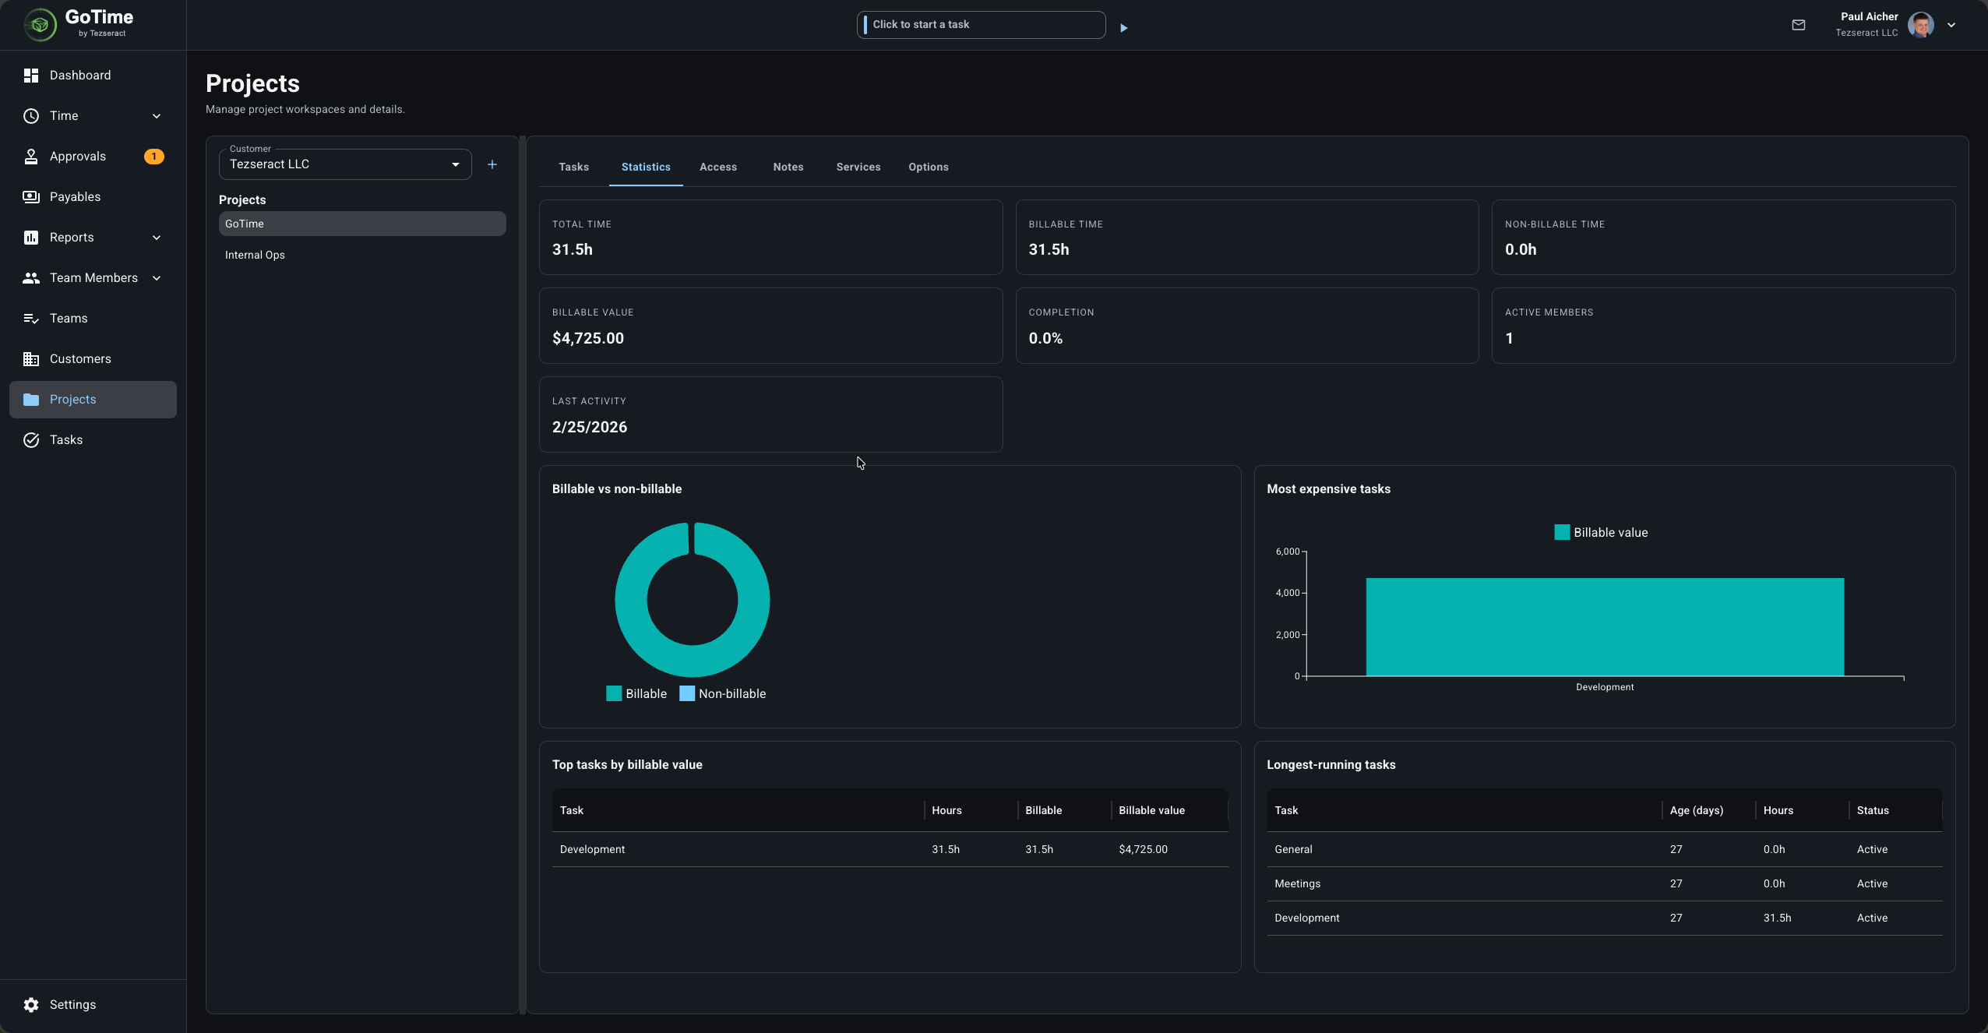Click the Team Members people icon

(31, 278)
